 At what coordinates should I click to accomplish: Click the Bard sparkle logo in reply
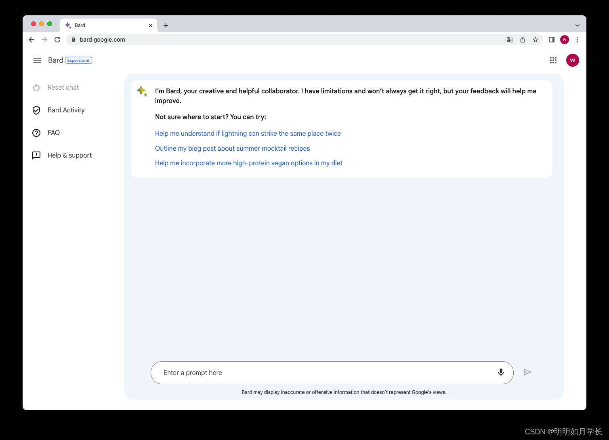click(x=142, y=91)
